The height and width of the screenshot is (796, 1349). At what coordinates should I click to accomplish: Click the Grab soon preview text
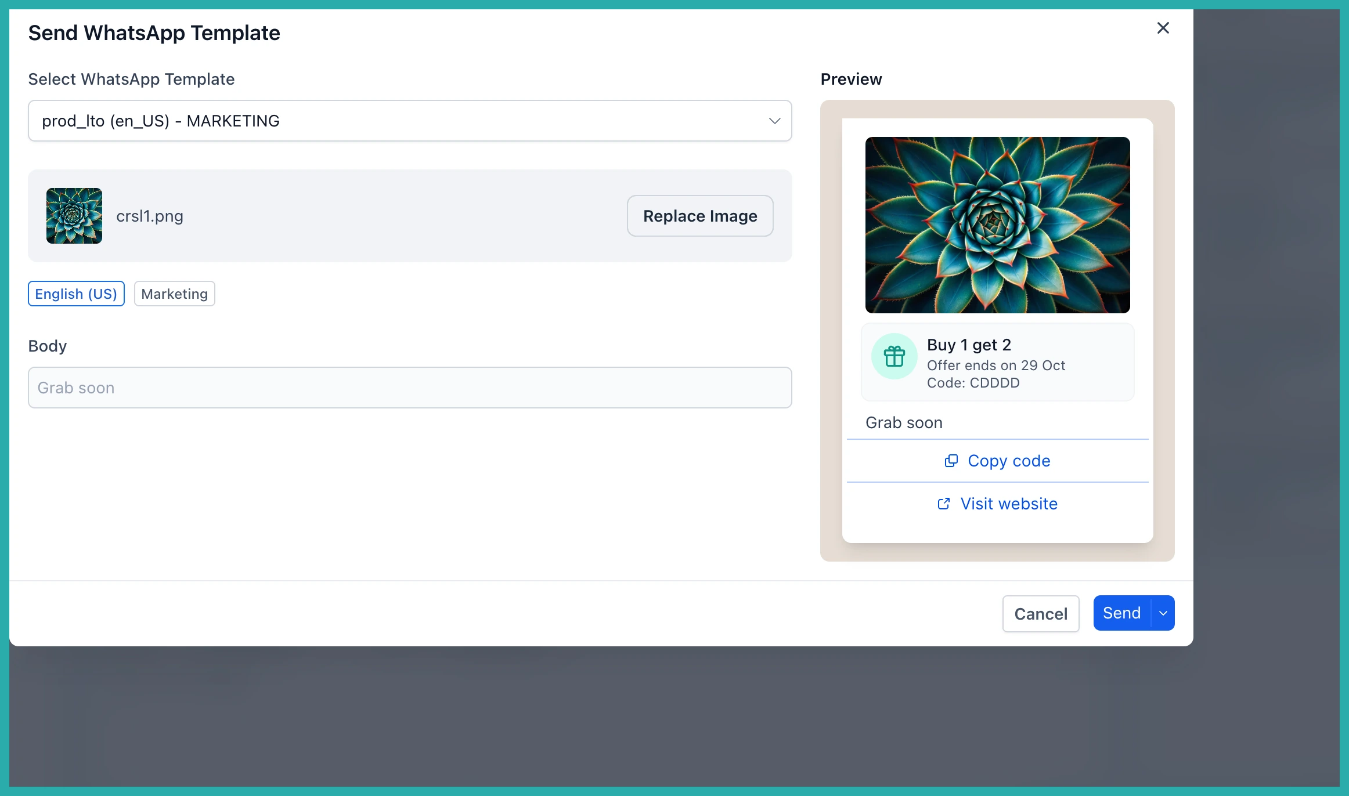pos(904,422)
